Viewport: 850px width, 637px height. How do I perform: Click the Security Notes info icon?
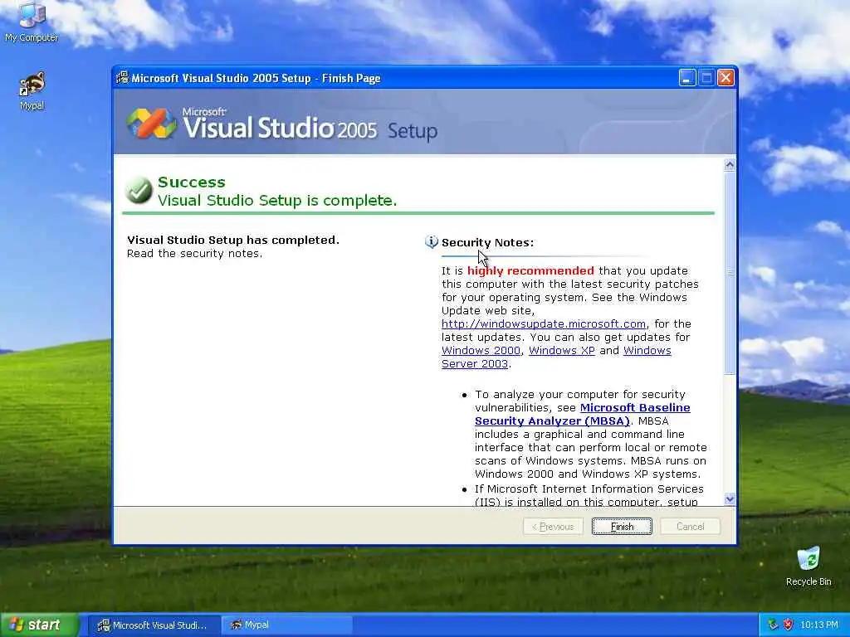(x=432, y=242)
